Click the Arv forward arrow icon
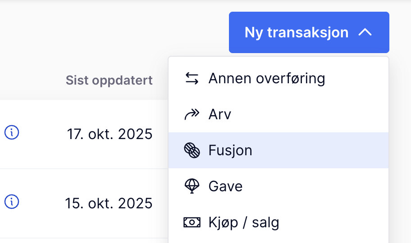The height and width of the screenshot is (243, 411). pyautogui.click(x=192, y=115)
